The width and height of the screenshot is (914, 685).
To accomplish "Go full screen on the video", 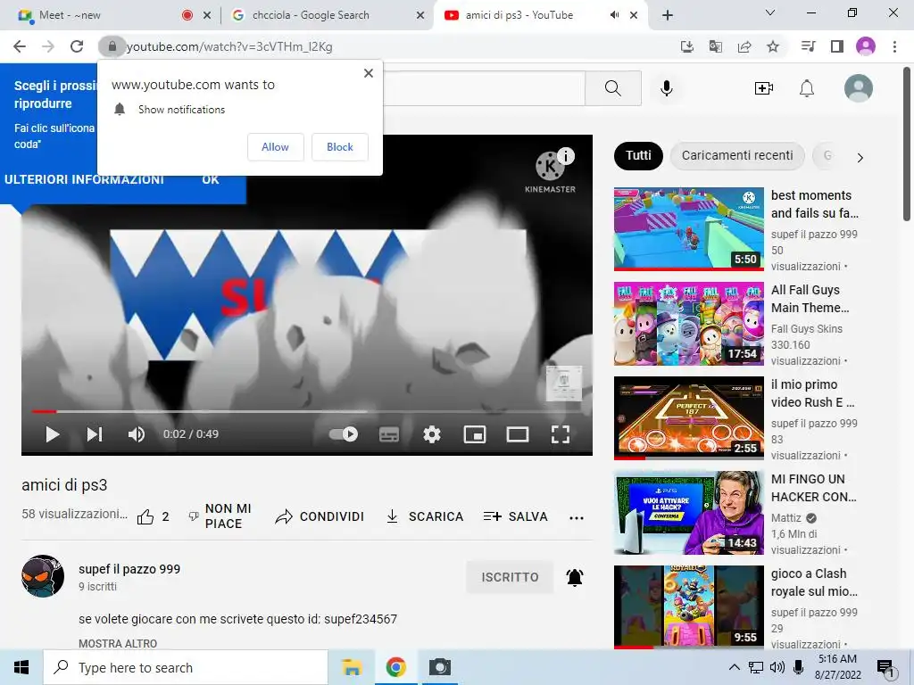I will click(561, 434).
